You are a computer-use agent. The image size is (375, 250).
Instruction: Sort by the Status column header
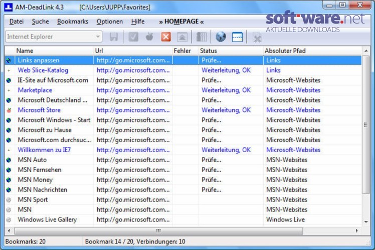tap(231, 51)
